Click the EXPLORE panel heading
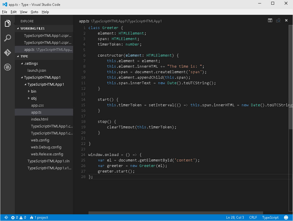 (x=27, y=21)
